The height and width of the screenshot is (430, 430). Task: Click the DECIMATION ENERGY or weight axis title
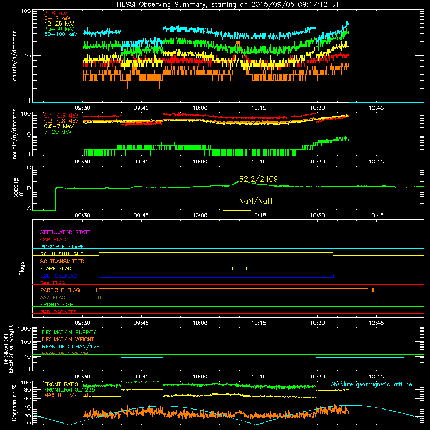(8, 349)
